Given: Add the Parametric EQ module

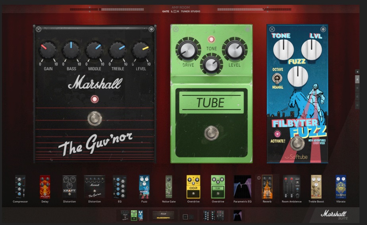Looking at the screenshot, I should click(242, 187).
